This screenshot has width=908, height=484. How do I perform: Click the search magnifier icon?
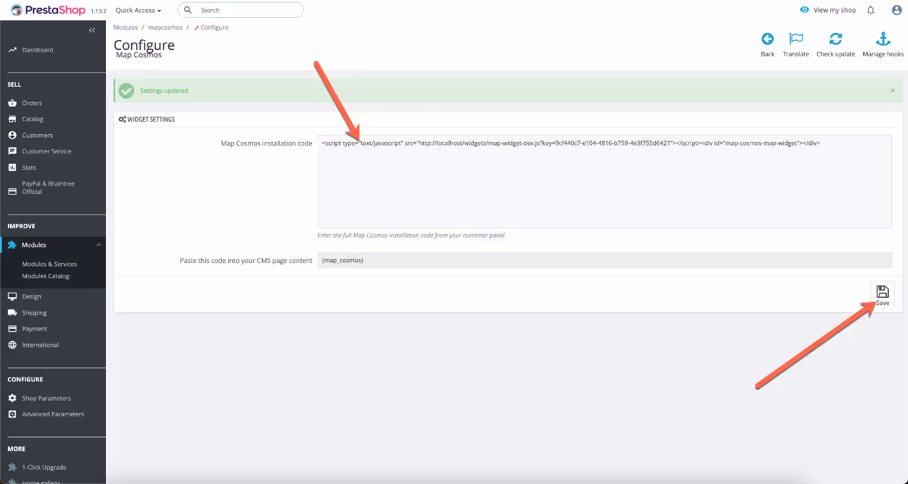188,10
